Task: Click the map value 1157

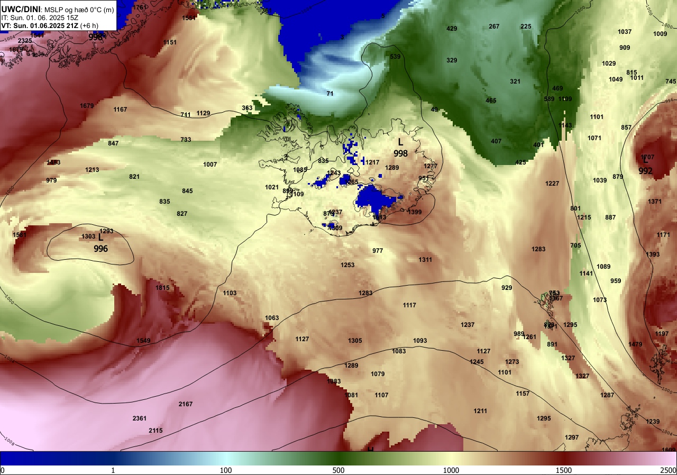Action: (523, 394)
